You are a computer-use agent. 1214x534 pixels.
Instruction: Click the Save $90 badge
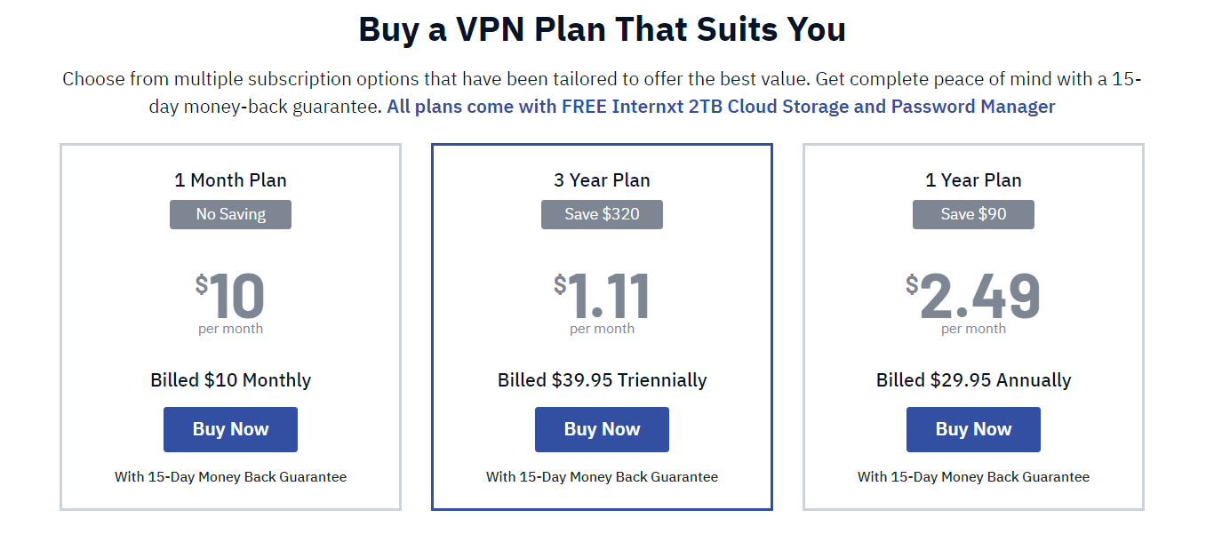coord(973,214)
